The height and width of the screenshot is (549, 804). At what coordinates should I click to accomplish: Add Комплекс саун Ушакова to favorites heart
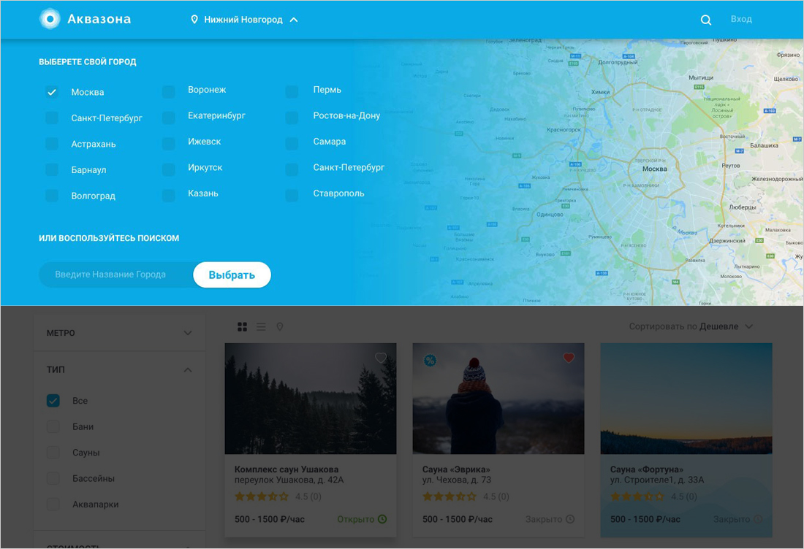381,358
